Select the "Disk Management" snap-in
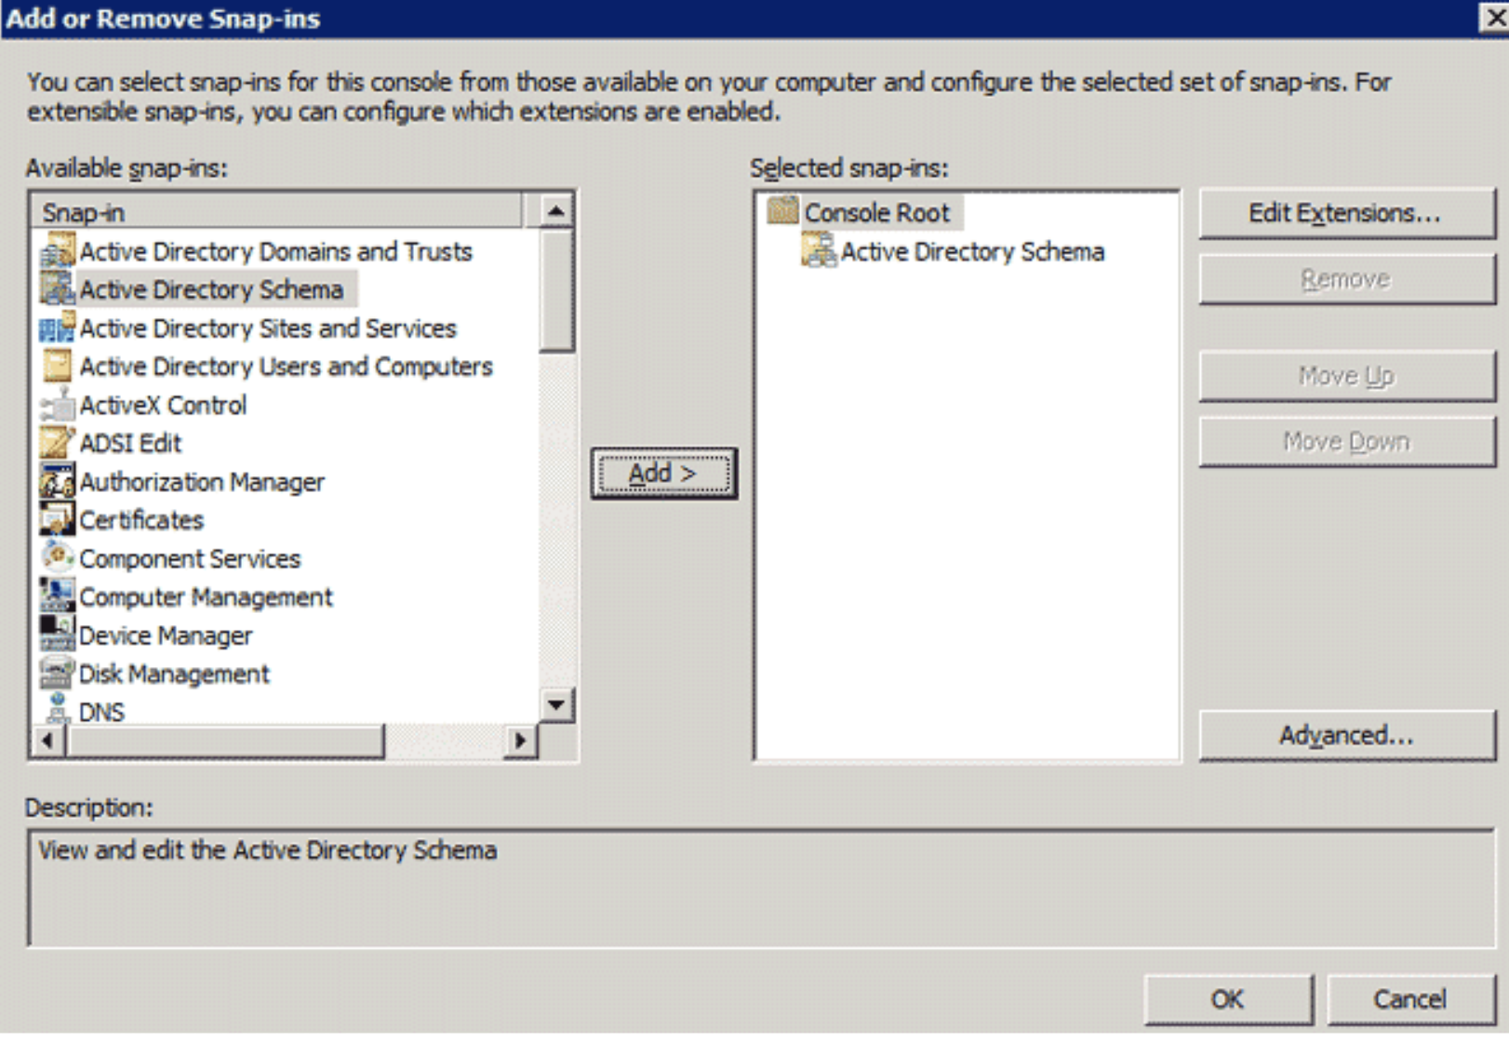Screen dimensions: 1509x1041 coord(174,674)
